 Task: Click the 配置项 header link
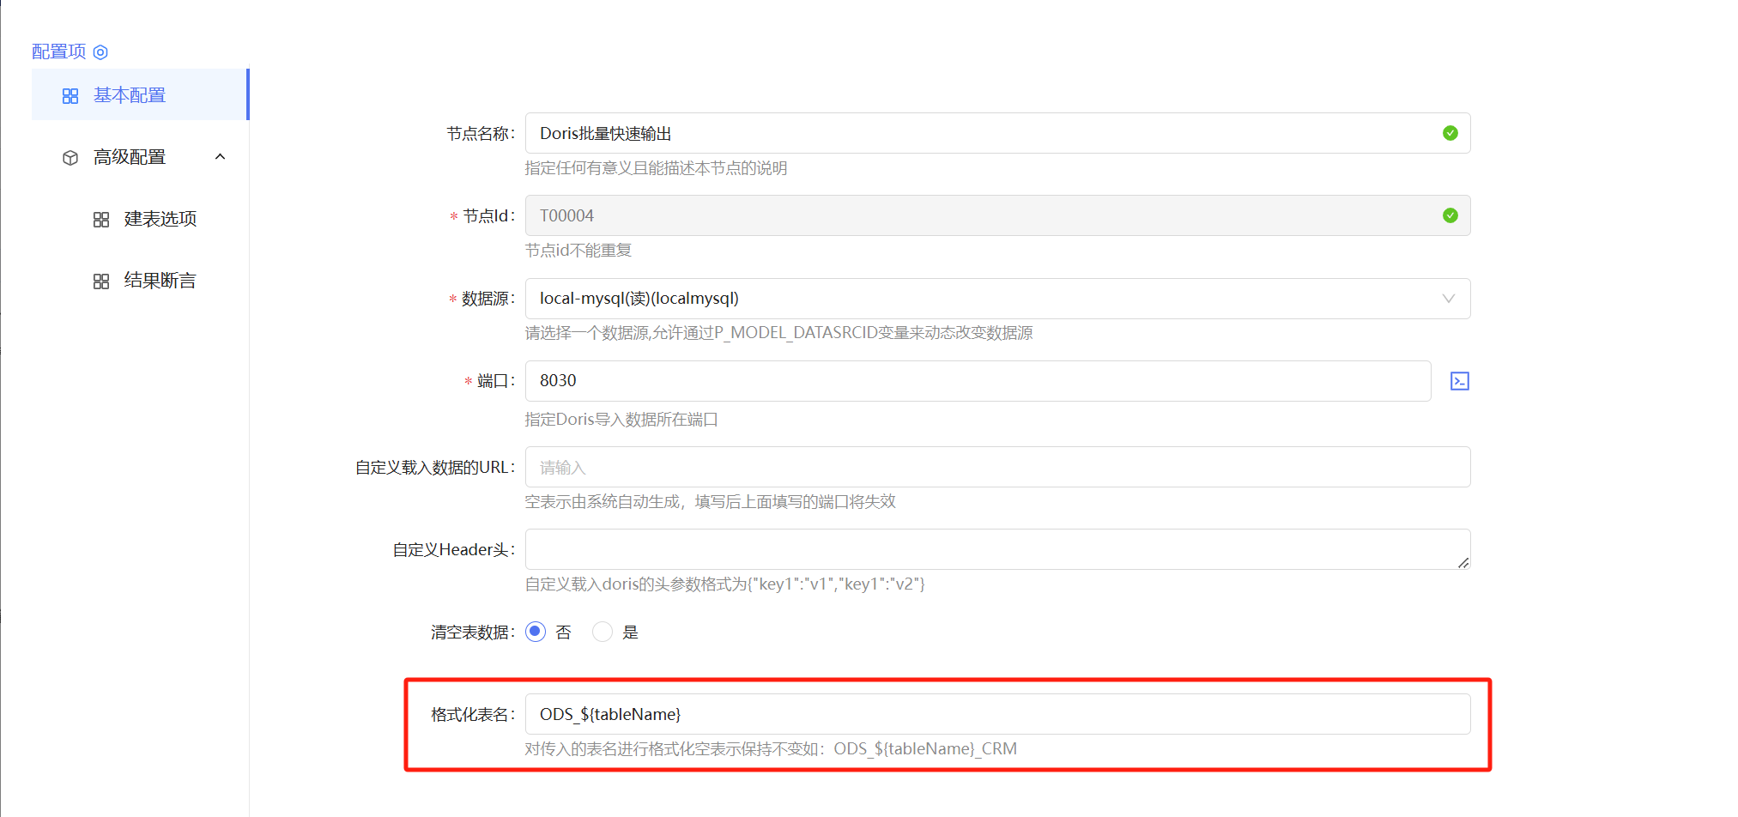click(58, 51)
